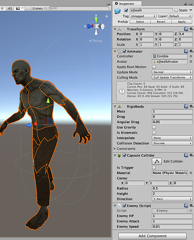Expand the Rigidbody Constraints foldout

click(x=115, y=149)
